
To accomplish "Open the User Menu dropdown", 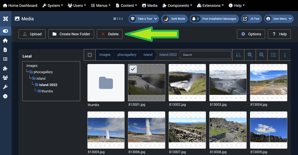I will tap(279, 19).
